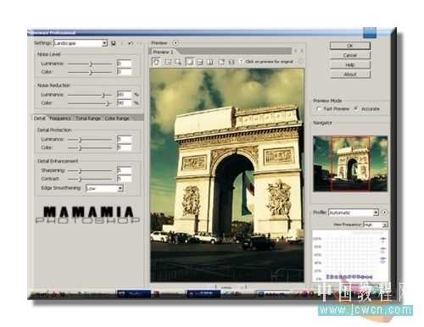Select the marquee selection tool in preview toolbar
The width and height of the screenshot is (424, 327).
(168, 62)
